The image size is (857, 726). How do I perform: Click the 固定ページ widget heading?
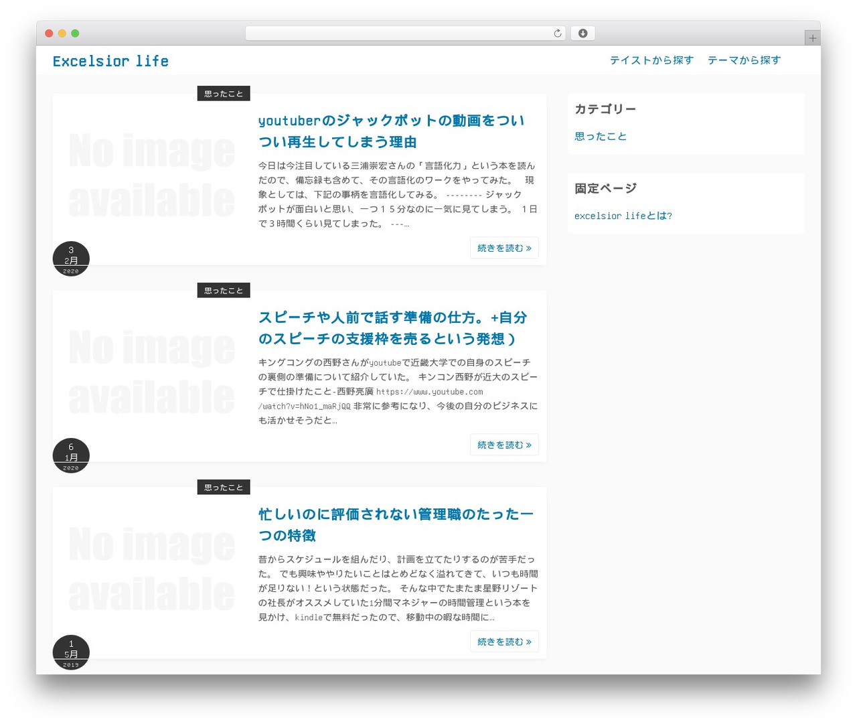tap(605, 189)
